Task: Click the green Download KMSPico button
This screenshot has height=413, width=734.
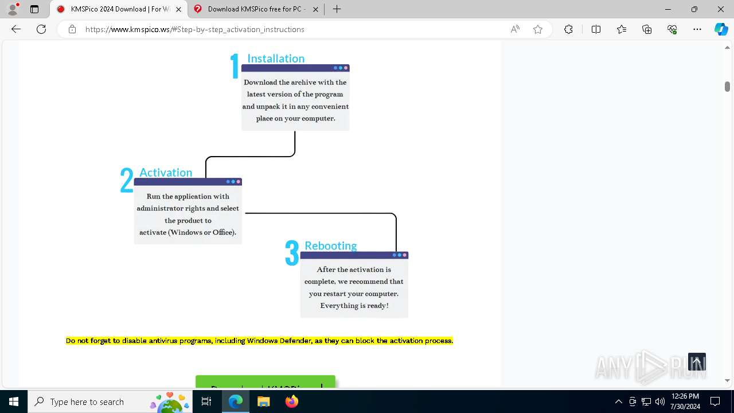Action: point(266,383)
